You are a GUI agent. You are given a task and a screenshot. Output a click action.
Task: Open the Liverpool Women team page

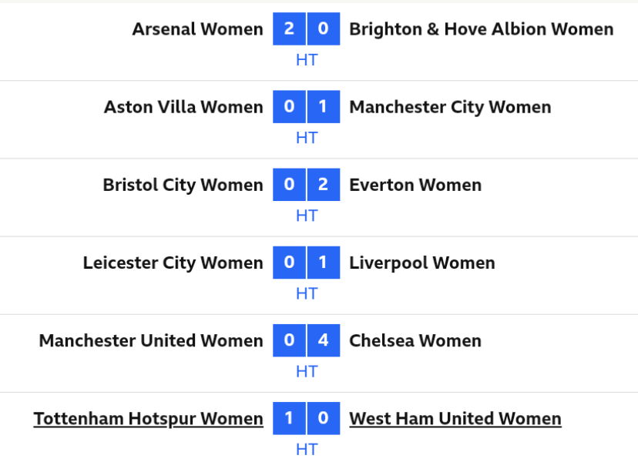[421, 263]
